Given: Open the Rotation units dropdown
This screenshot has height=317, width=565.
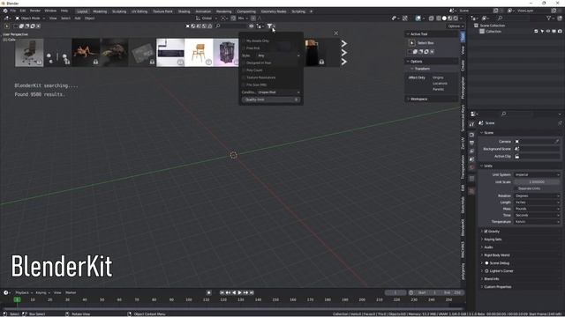Looking at the screenshot, I should click(537, 195).
